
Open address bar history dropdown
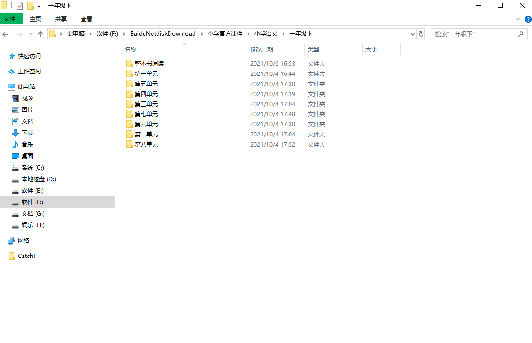(412, 34)
